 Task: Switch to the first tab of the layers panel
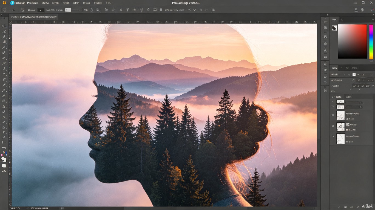pos(338,97)
